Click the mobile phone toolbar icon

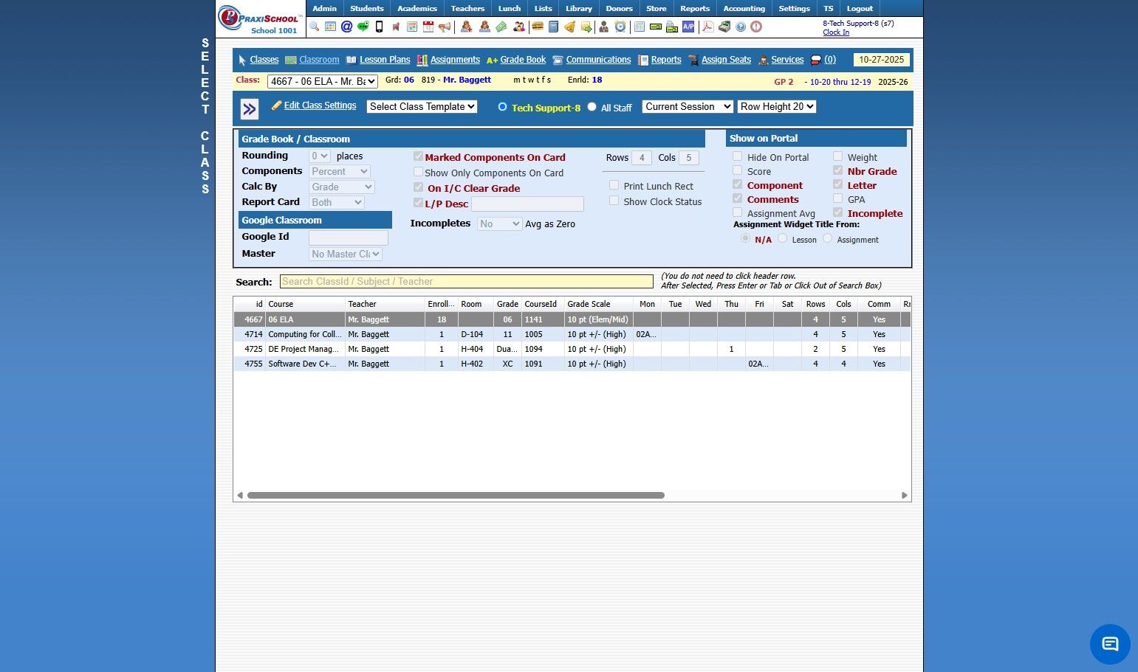(x=379, y=27)
